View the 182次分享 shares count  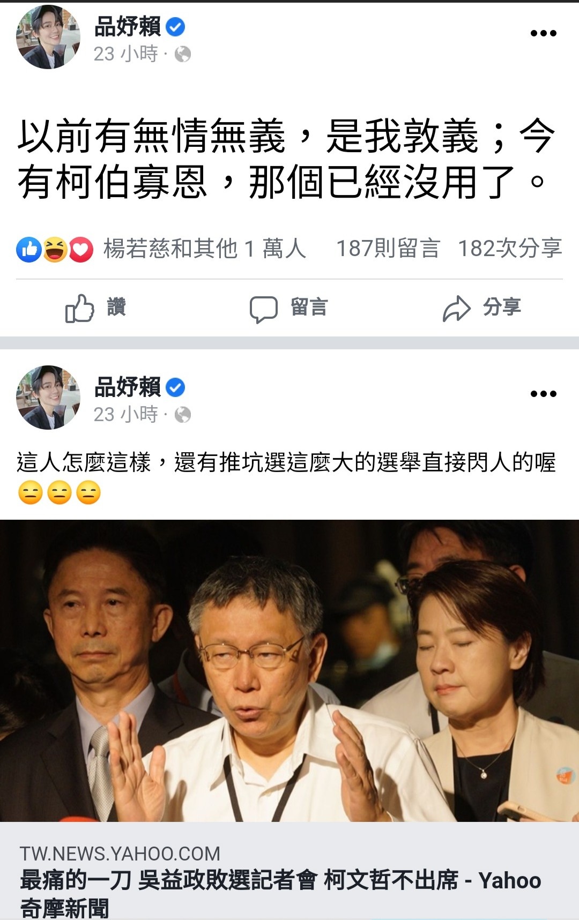point(510,249)
